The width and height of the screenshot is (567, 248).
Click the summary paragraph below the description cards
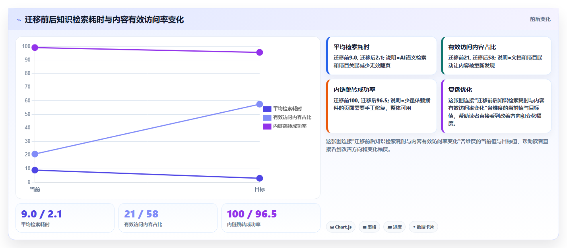437,145
